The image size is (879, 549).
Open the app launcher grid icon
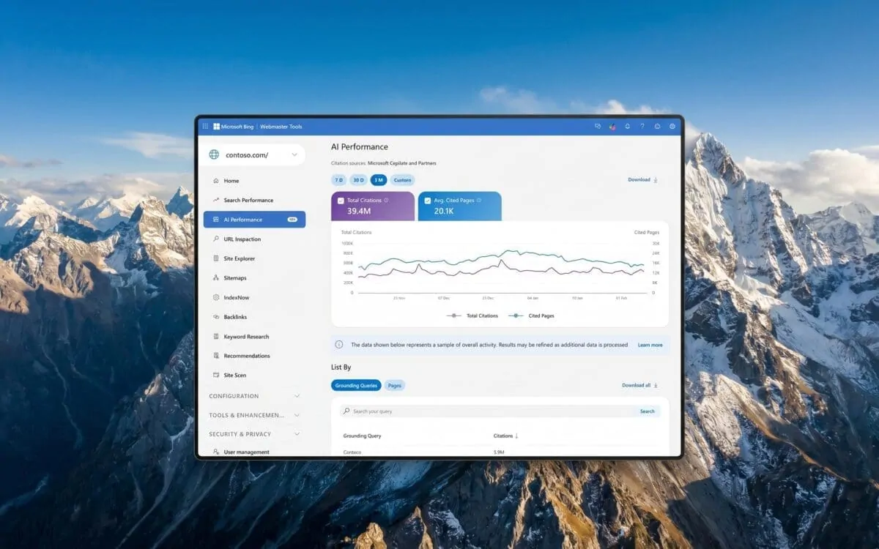[206, 127]
